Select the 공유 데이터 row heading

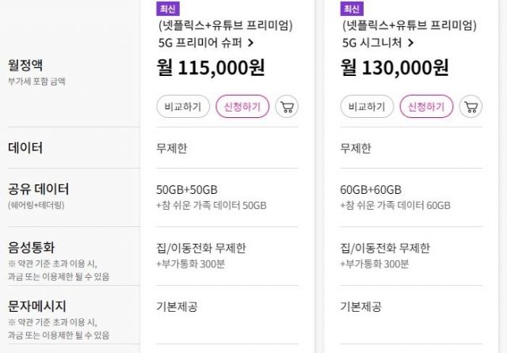38,189
